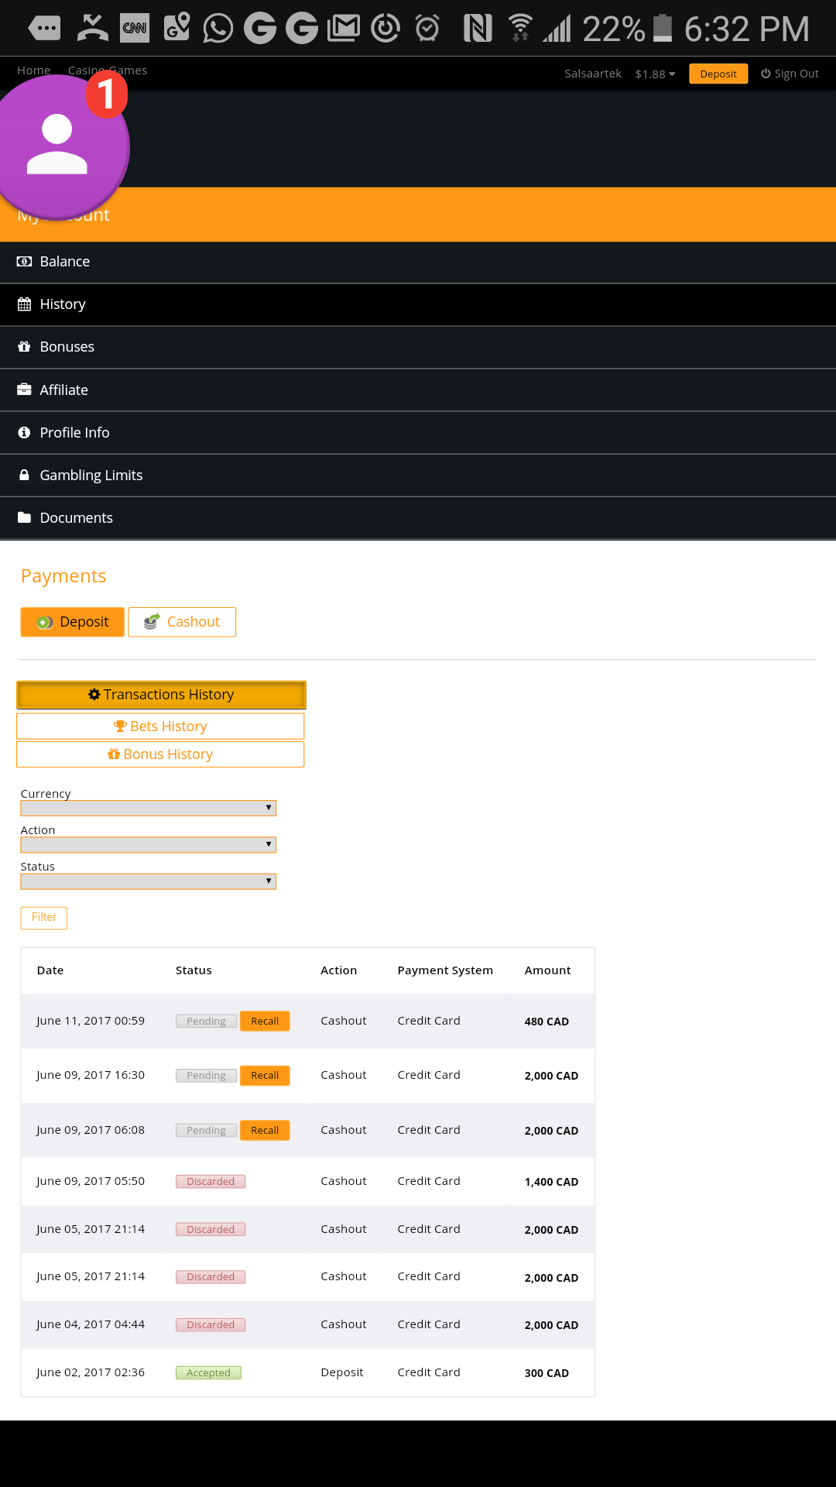This screenshot has height=1487, width=836.
Task: Click Discarded badge on 1,400 CAD row
Action: tap(211, 1182)
